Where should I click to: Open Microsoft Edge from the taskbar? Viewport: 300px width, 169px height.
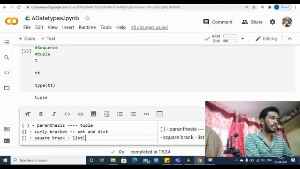click(135, 160)
